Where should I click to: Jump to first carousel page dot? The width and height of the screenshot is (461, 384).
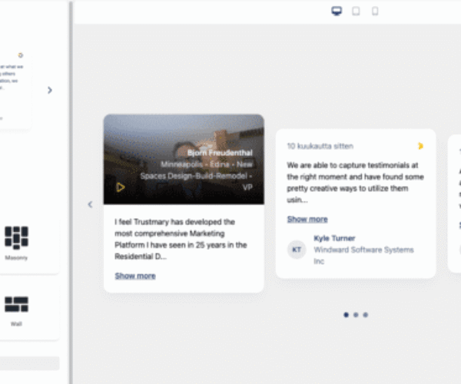pyautogui.click(x=346, y=315)
